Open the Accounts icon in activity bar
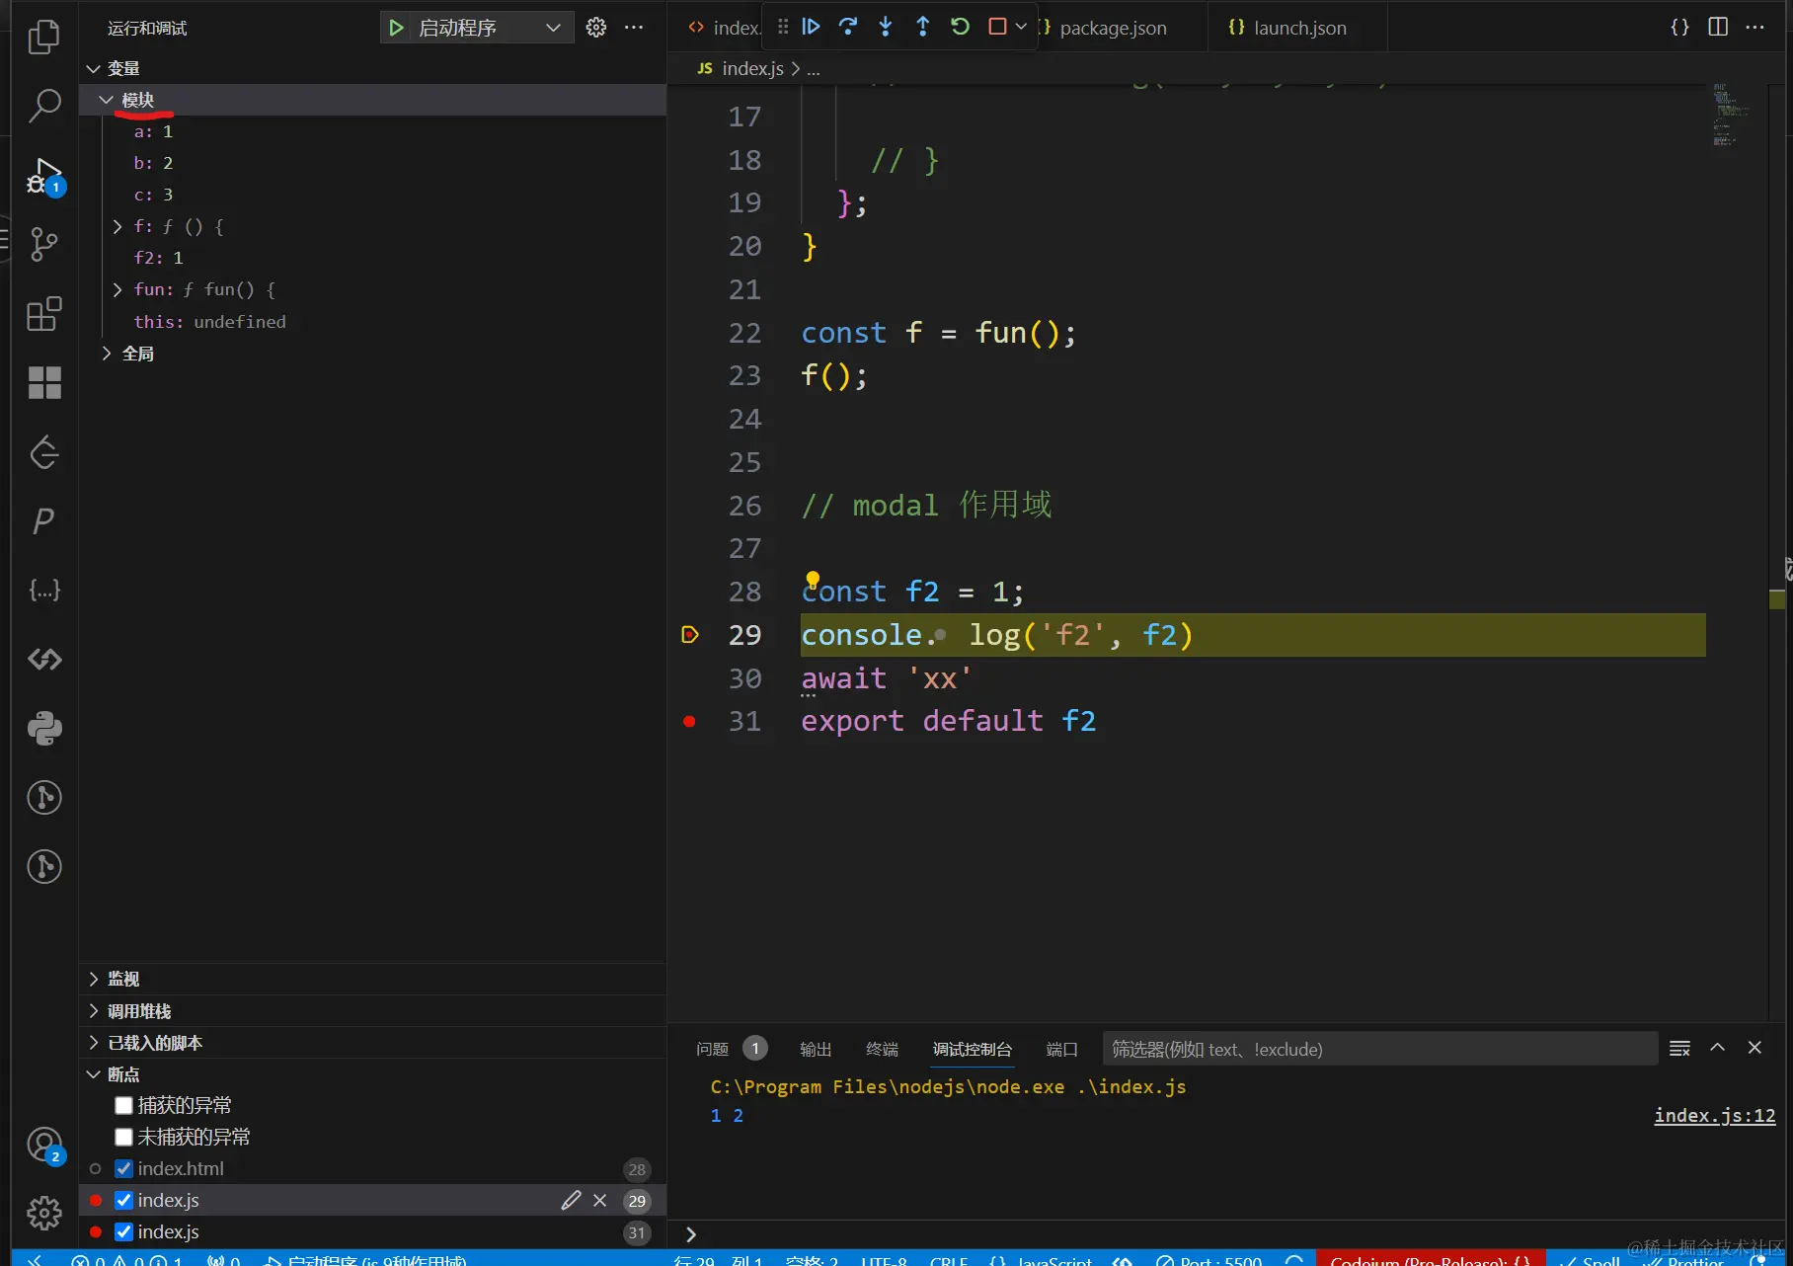Viewport: 1793px width, 1266px height. [43, 1146]
